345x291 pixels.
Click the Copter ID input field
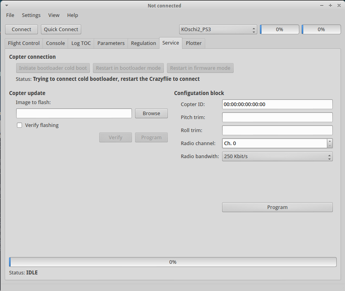[x=277, y=104]
